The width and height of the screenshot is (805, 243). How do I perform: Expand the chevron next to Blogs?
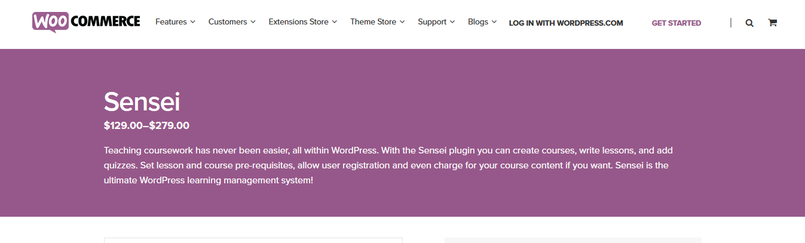click(494, 22)
